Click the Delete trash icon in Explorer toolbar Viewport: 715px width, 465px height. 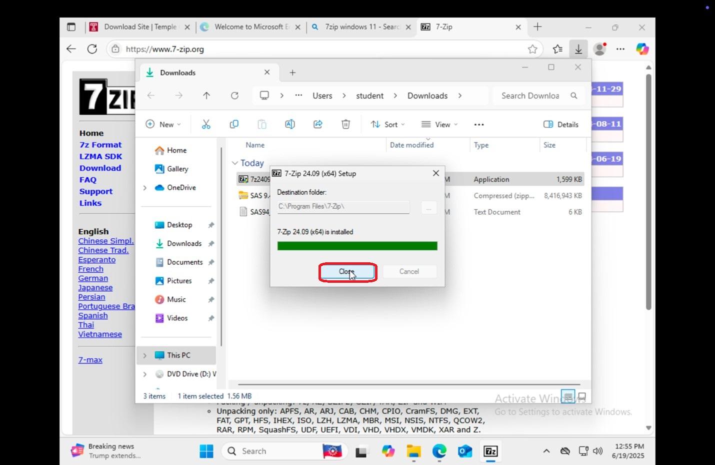coord(345,125)
